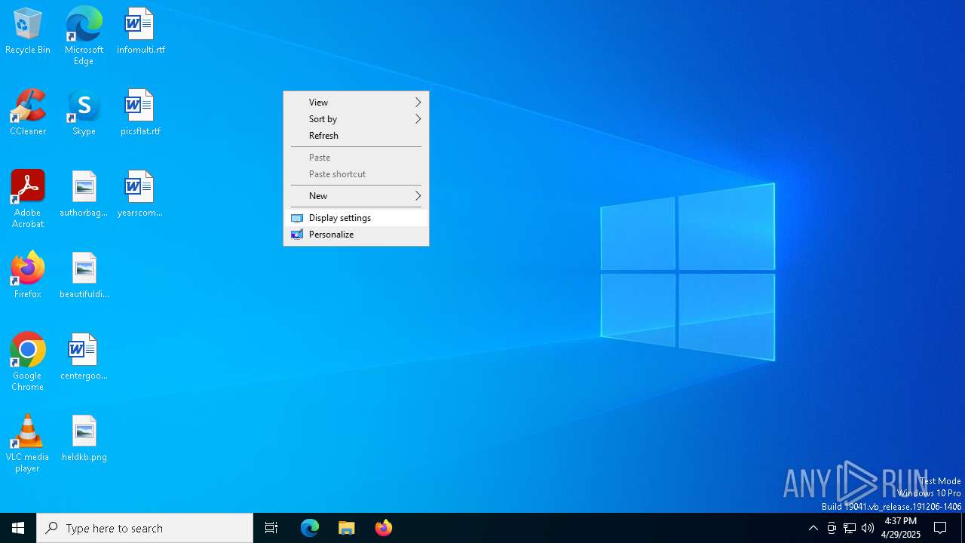
Task: Open Display settings from the context menu
Action: (356, 218)
